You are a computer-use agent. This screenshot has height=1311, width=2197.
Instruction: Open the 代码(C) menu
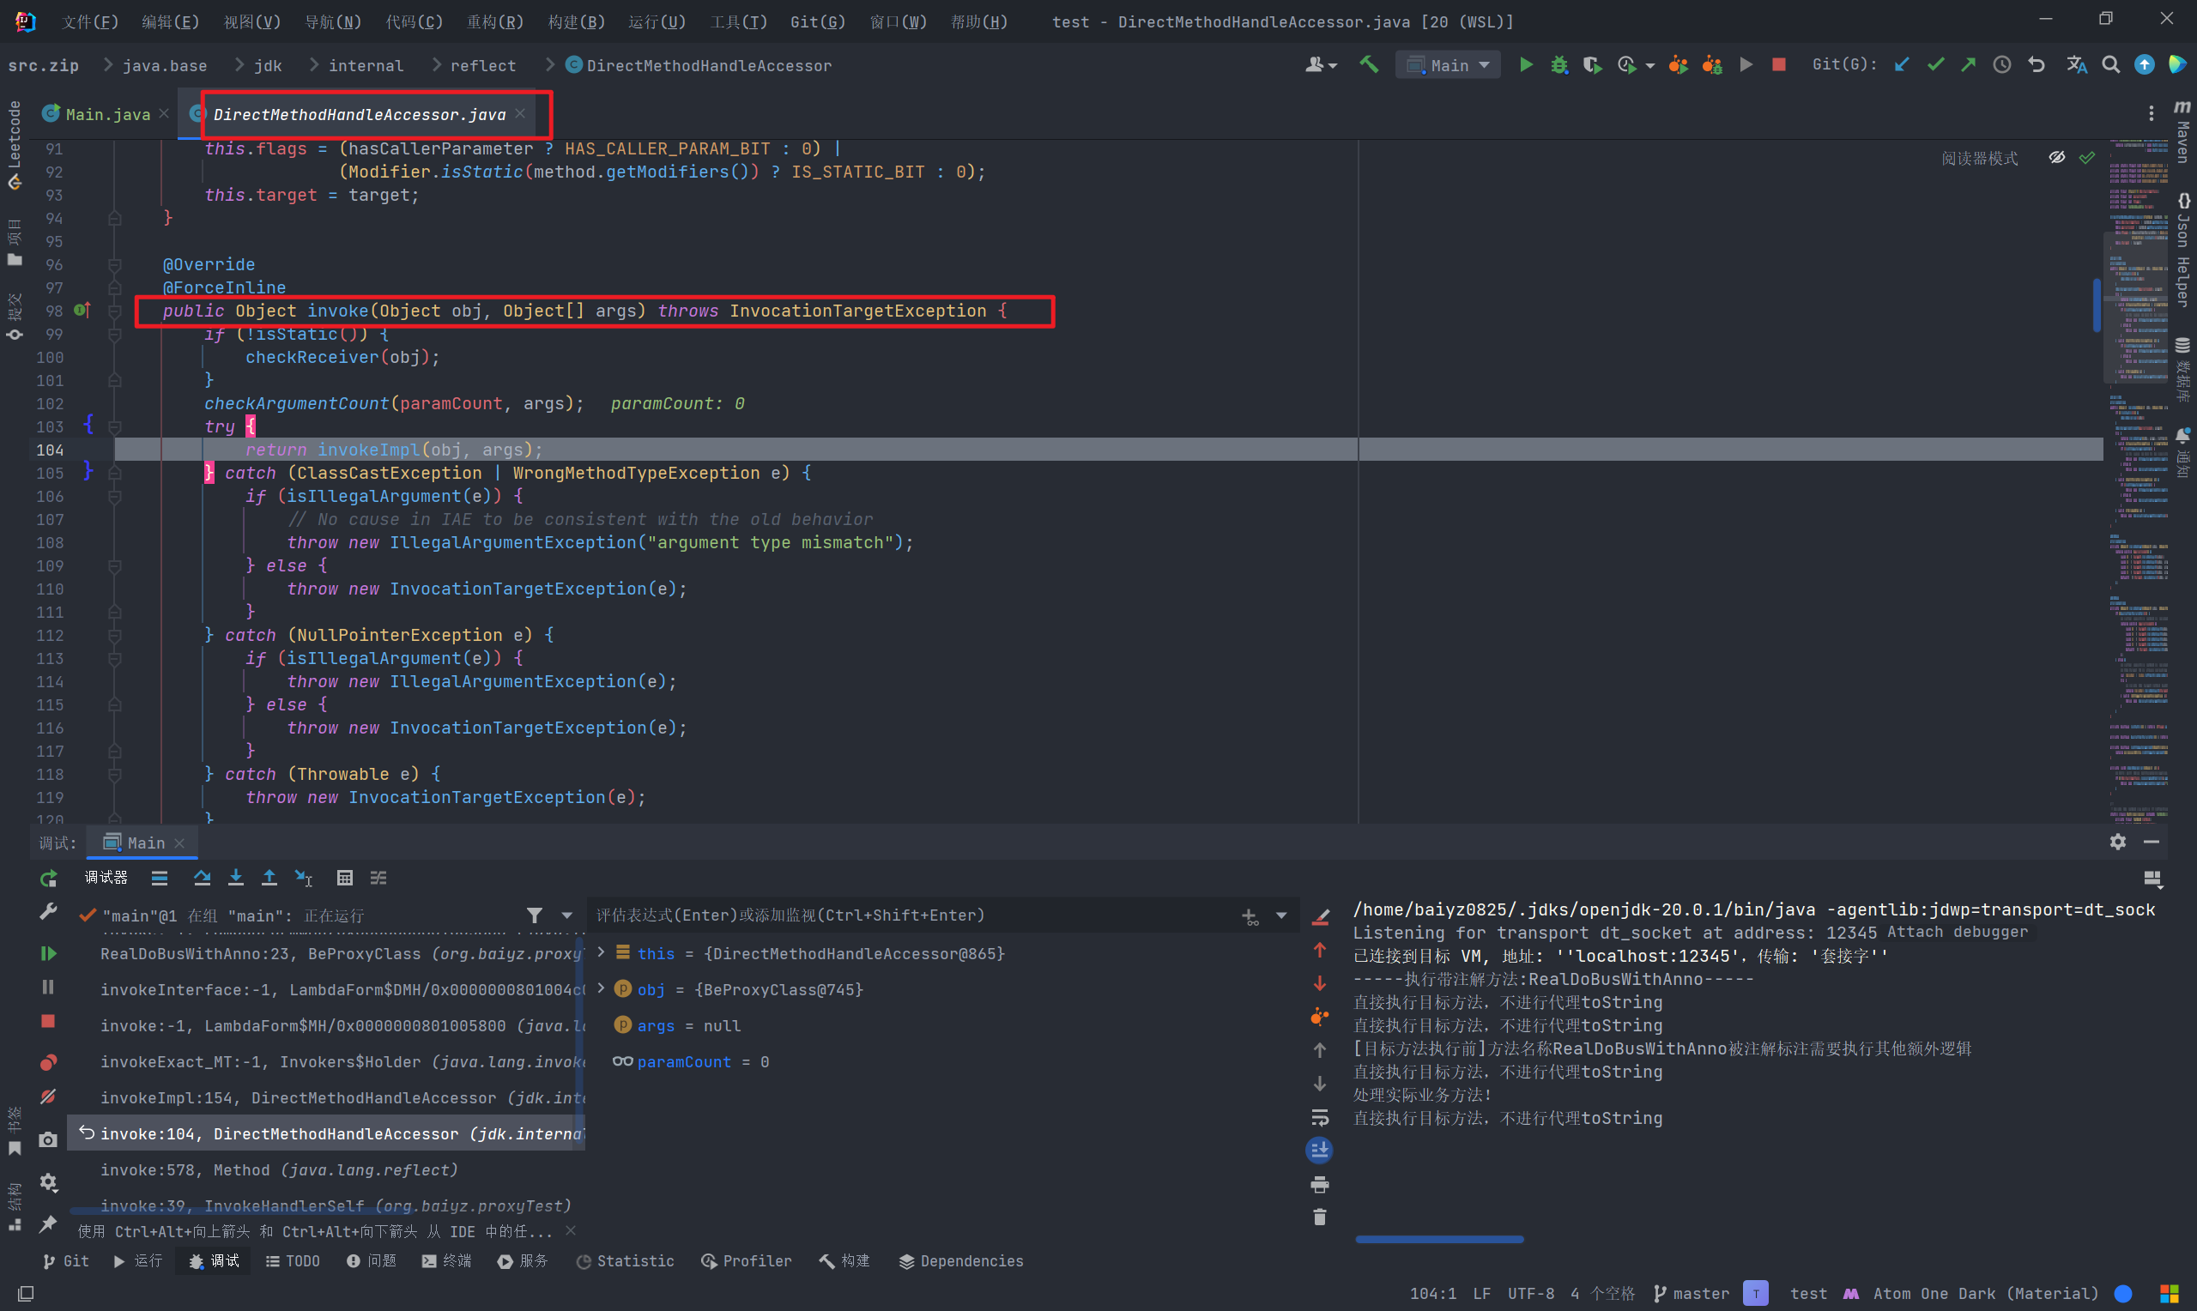pyautogui.click(x=415, y=21)
